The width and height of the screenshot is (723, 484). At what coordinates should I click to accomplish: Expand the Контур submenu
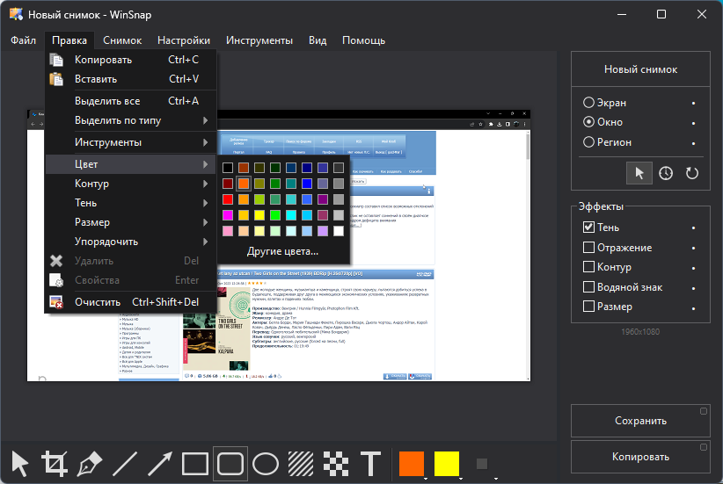(131, 184)
